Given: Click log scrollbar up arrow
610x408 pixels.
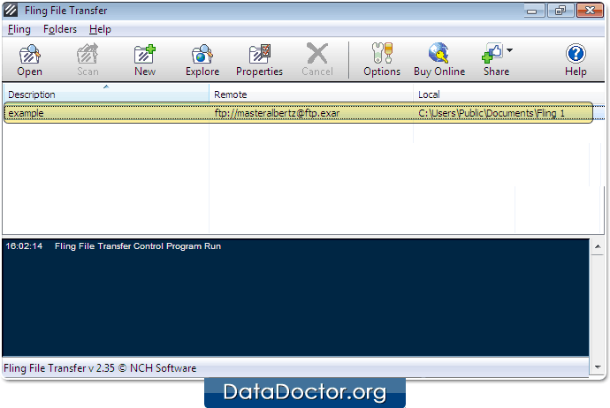Looking at the screenshot, I should pos(598,246).
